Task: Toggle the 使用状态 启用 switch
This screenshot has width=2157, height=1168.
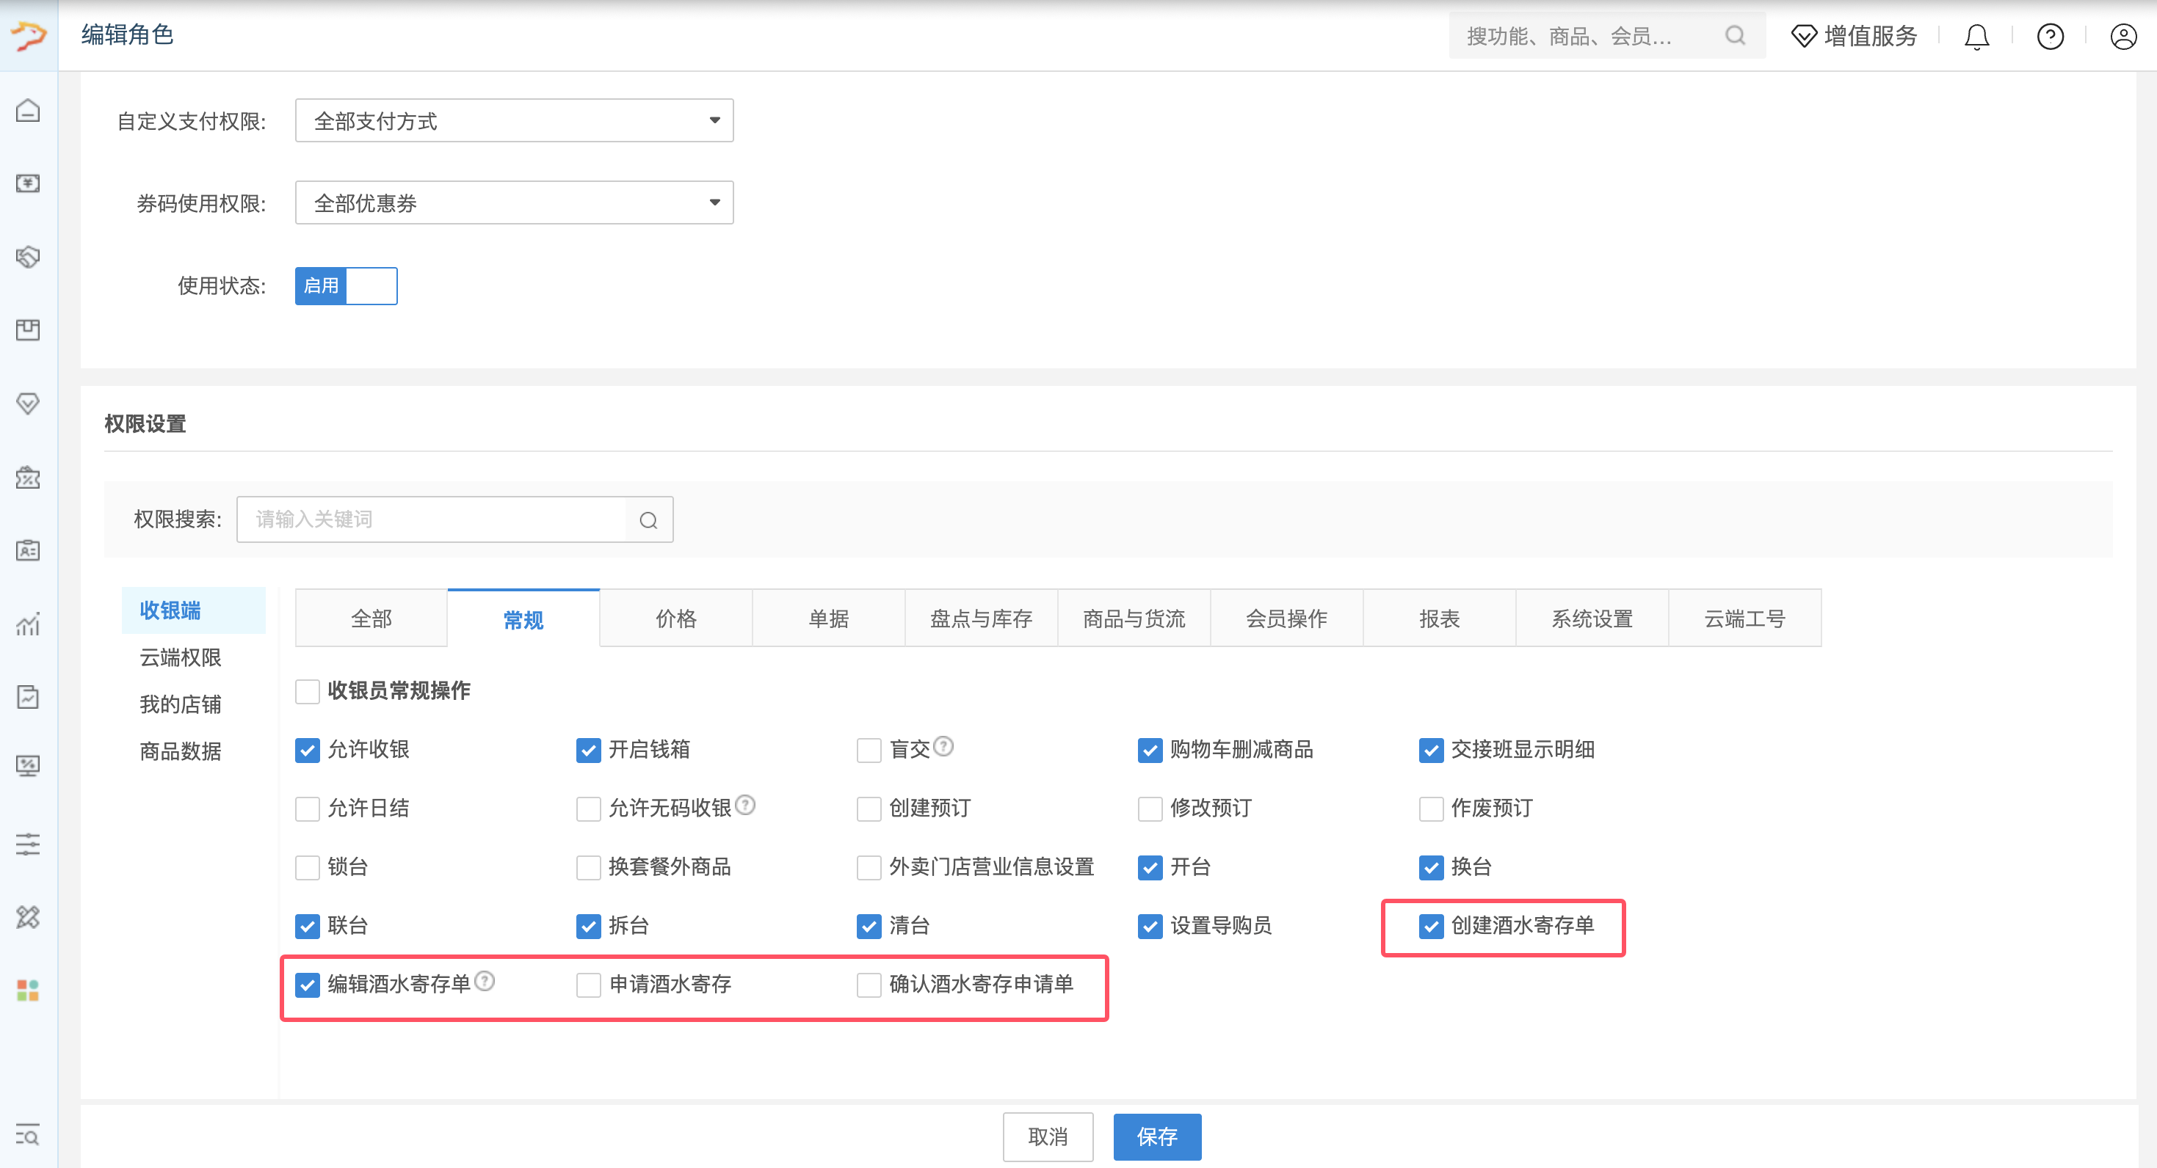Action: [346, 286]
